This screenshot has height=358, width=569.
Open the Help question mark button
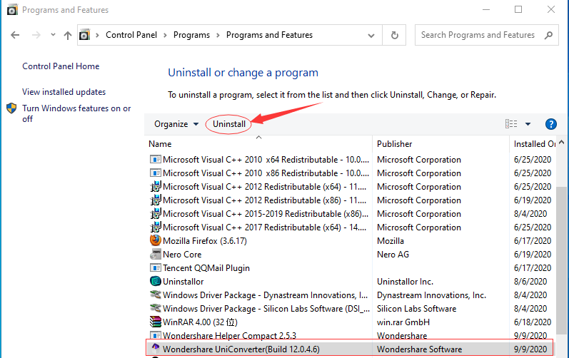click(551, 124)
